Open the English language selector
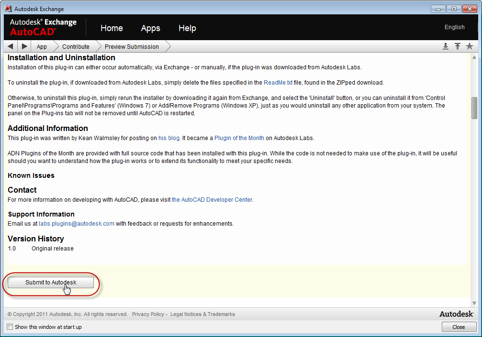This screenshot has width=482, height=337. tap(454, 27)
